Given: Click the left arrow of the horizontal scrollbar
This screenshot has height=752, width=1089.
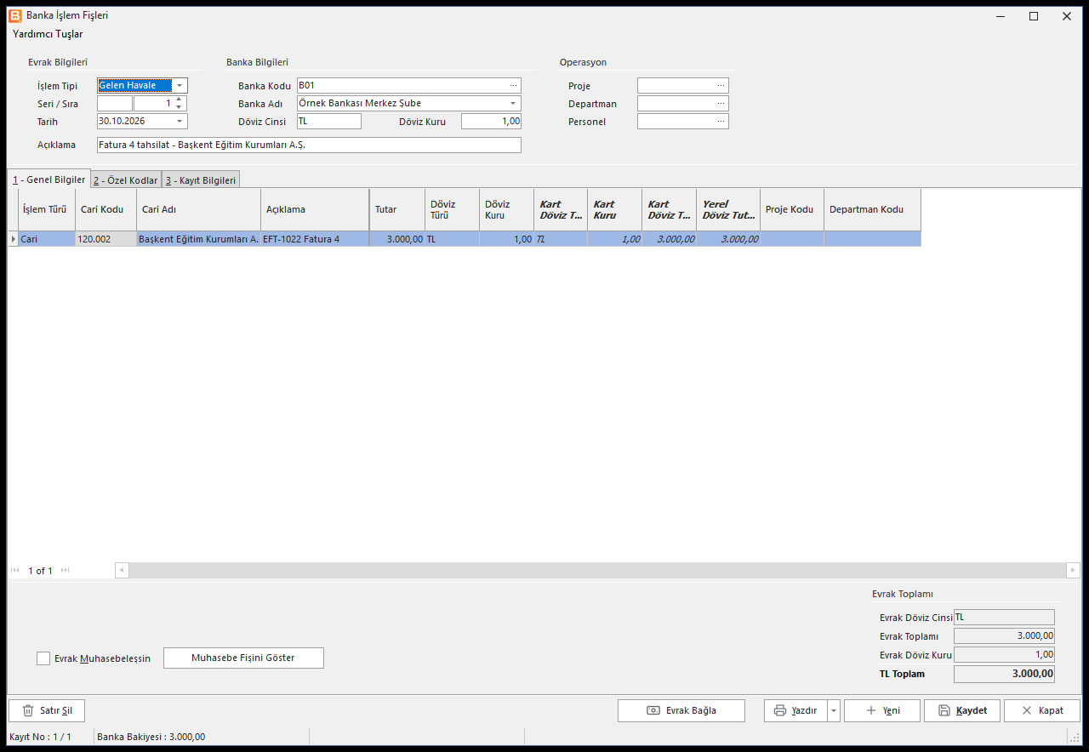Looking at the screenshot, I should 122,571.
